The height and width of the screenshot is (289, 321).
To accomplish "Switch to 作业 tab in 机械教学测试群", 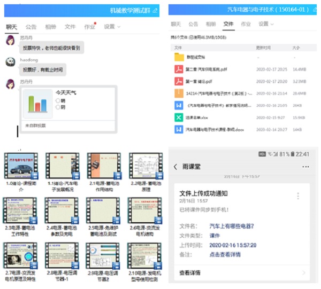I will click(x=89, y=26).
